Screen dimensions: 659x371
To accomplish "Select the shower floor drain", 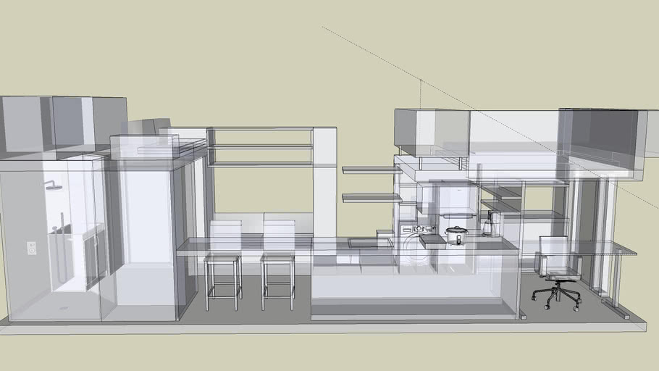I will (64, 307).
